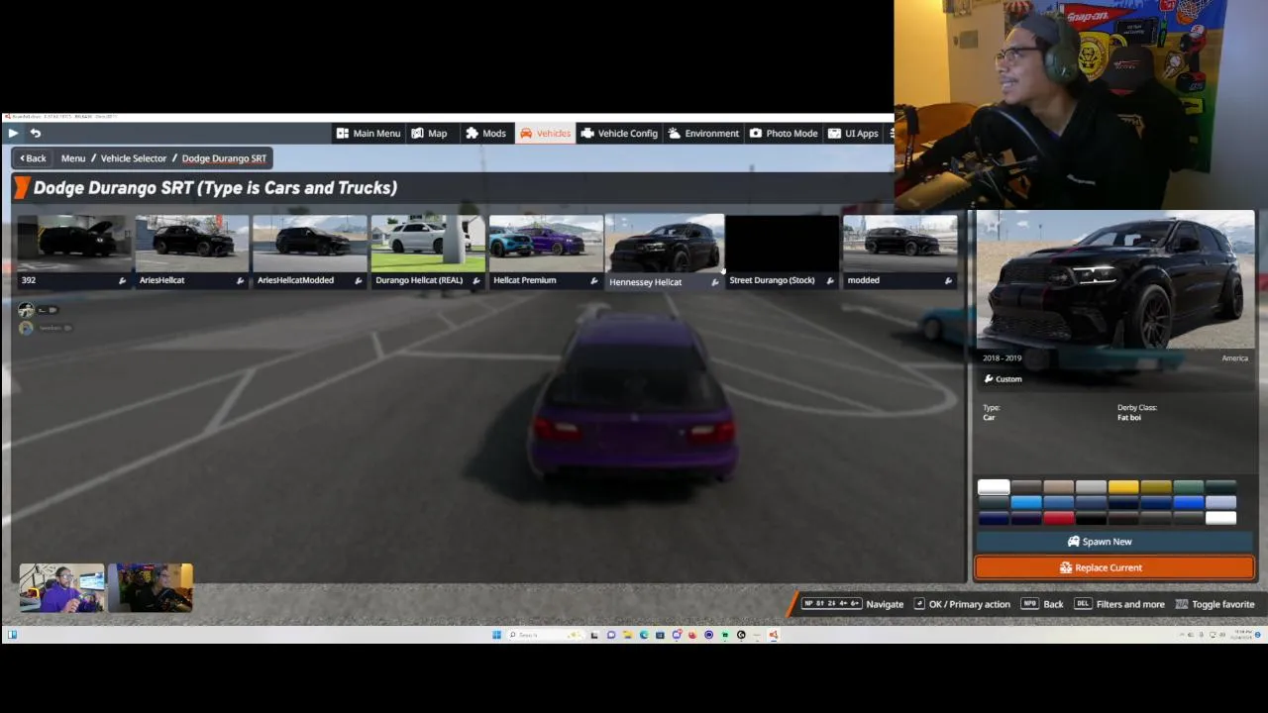Image resolution: width=1268 pixels, height=713 pixels.
Task: Click the play/resume arrow icon
Action: tap(13, 133)
